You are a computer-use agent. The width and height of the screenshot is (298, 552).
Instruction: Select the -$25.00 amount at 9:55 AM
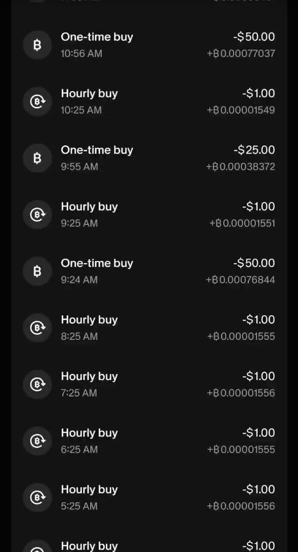click(x=254, y=150)
